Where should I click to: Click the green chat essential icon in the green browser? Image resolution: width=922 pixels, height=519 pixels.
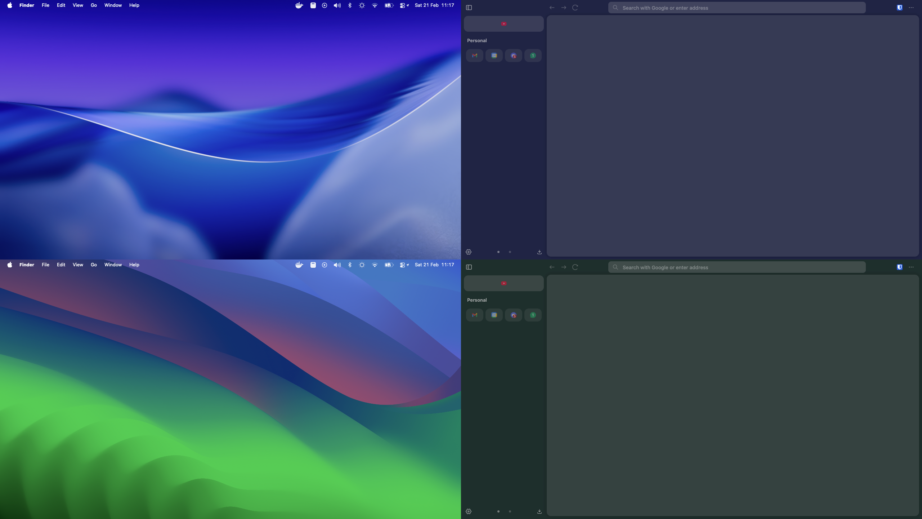tap(533, 315)
